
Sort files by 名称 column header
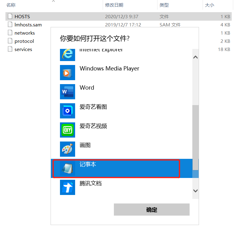(x=11, y=5)
